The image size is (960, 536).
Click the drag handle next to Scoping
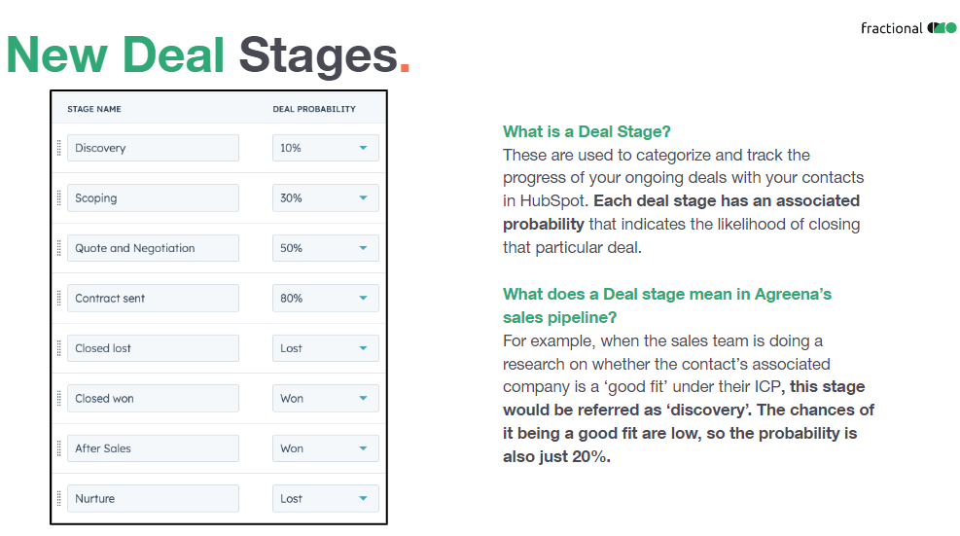click(x=58, y=197)
